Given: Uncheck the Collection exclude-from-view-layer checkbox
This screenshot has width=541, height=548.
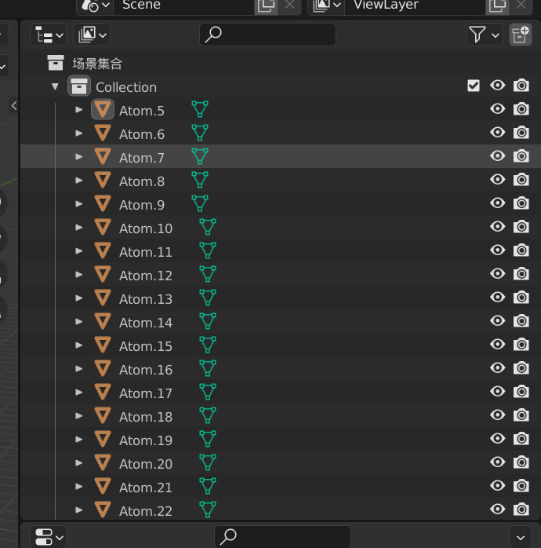Looking at the screenshot, I should pyautogui.click(x=474, y=86).
